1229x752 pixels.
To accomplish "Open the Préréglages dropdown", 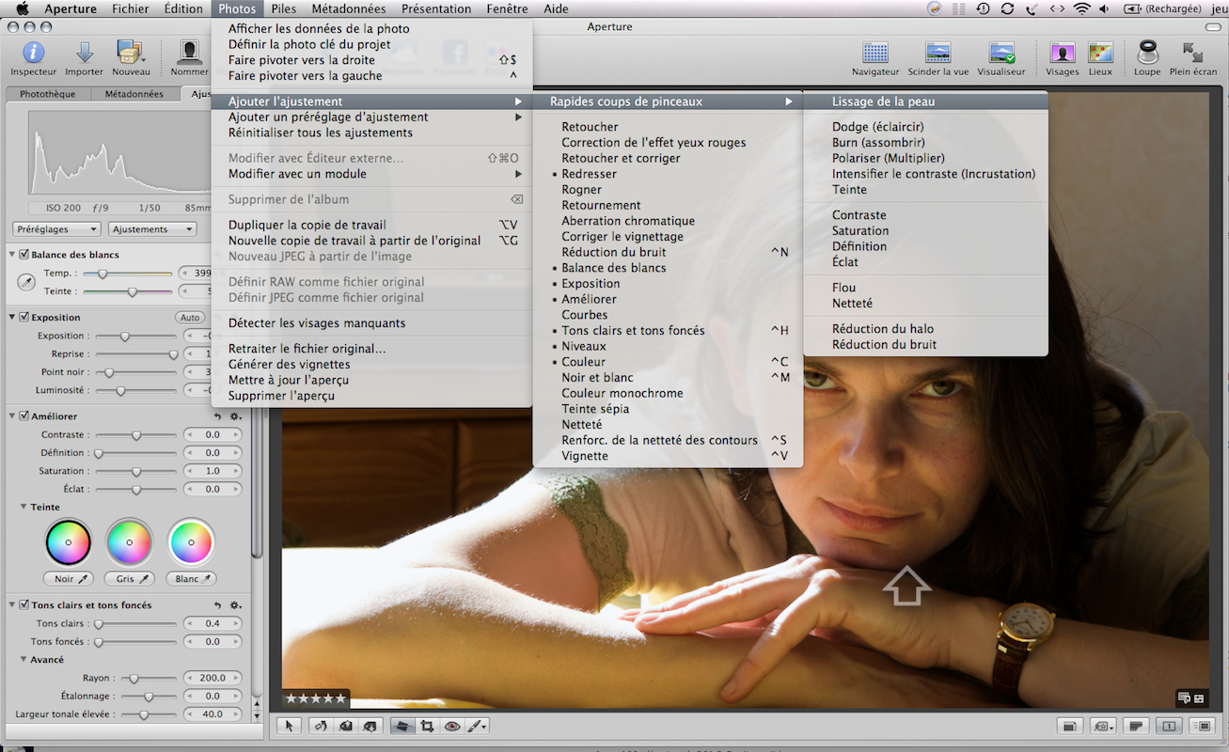I will (57, 229).
